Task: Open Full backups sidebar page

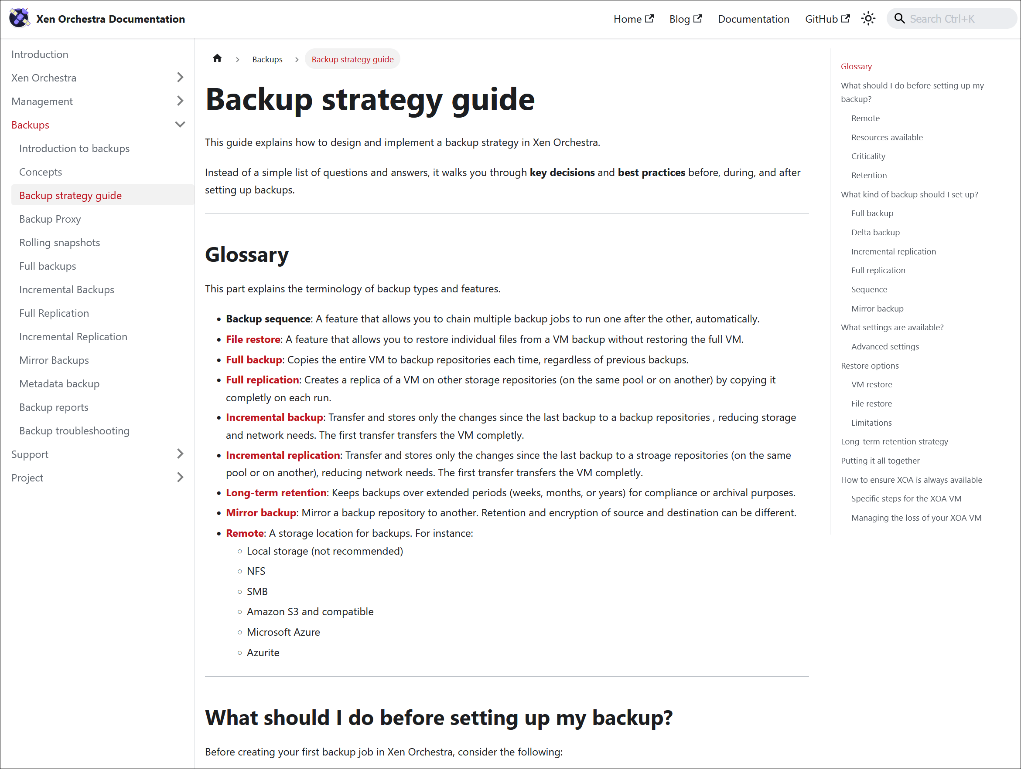Action: [x=48, y=266]
